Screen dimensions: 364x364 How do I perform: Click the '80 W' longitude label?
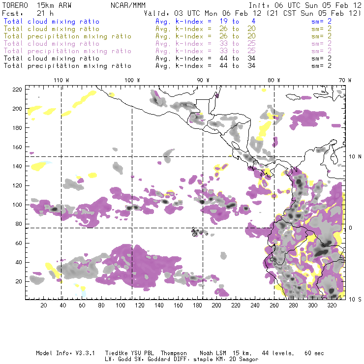[274, 80]
